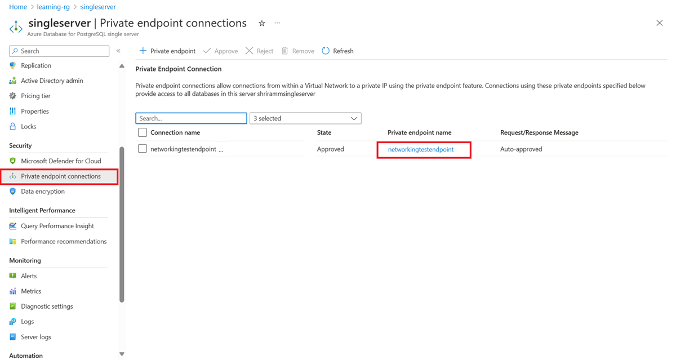Refresh the private endpoint connections list

[337, 51]
